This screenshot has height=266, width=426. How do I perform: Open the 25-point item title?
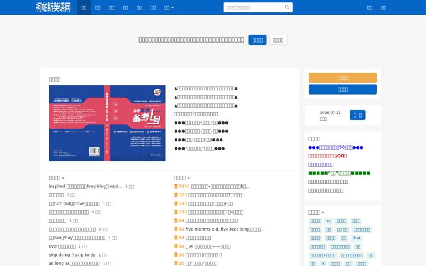(201, 263)
